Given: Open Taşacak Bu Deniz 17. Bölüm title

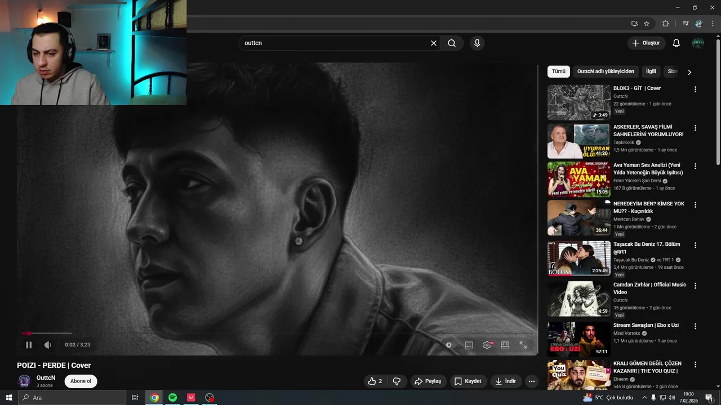Looking at the screenshot, I should [x=647, y=248].
